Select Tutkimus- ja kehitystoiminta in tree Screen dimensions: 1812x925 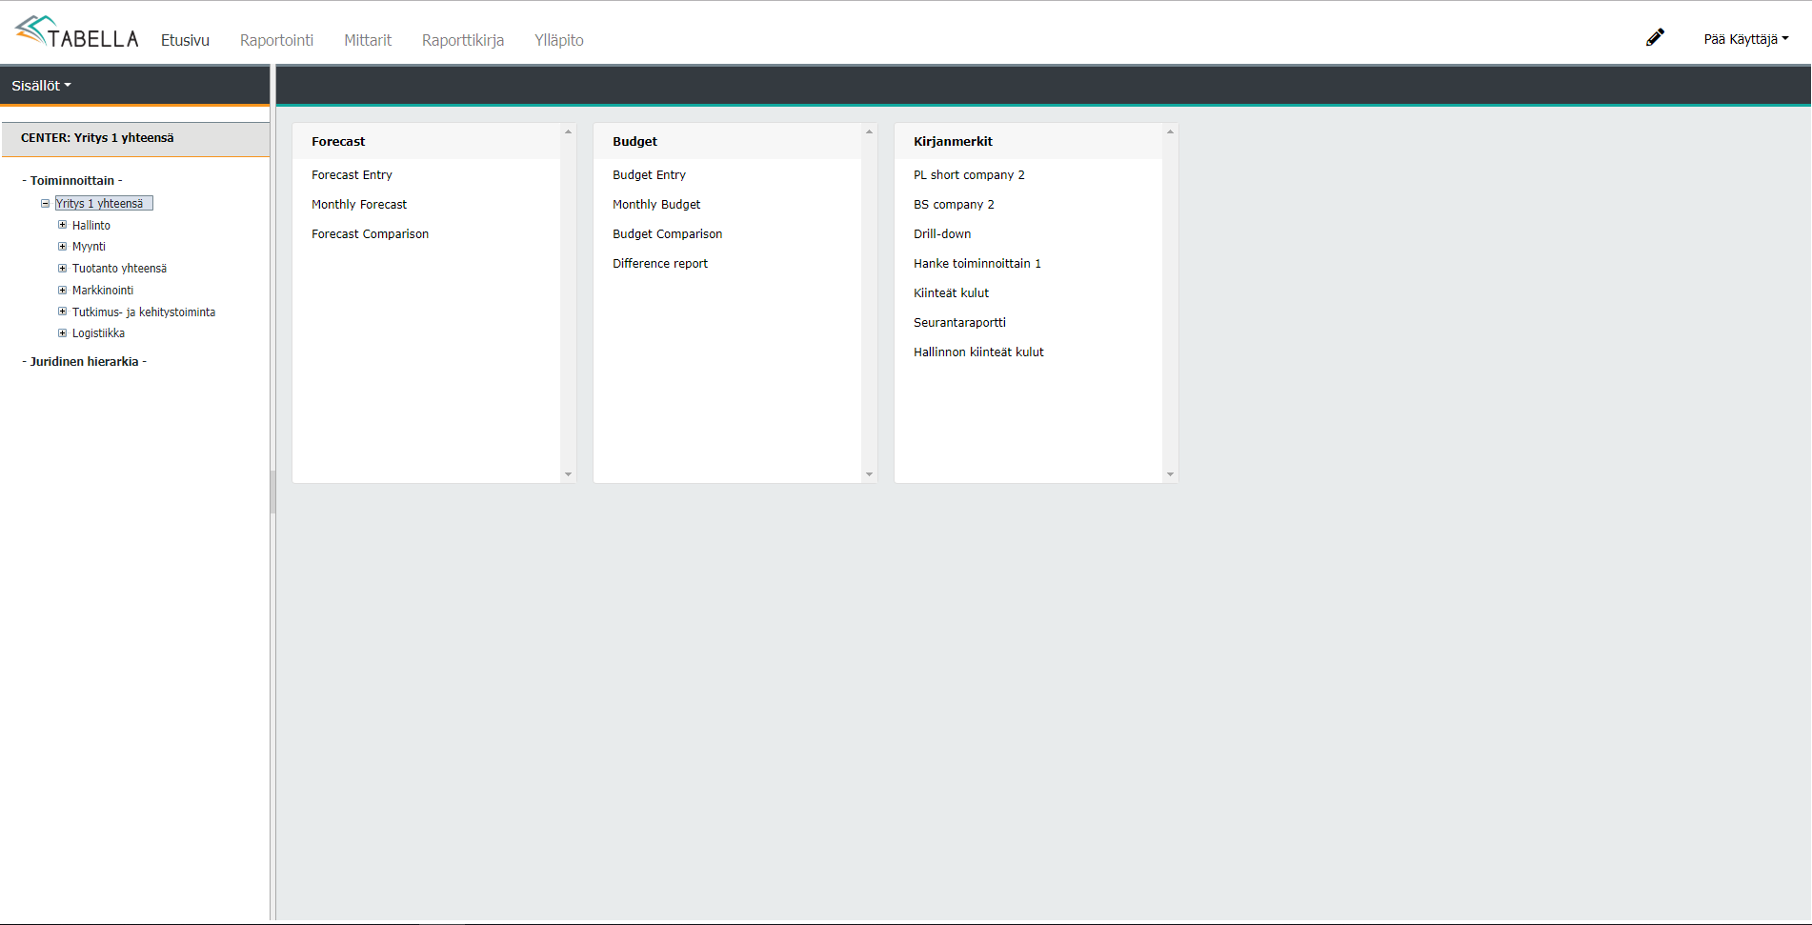143,312
